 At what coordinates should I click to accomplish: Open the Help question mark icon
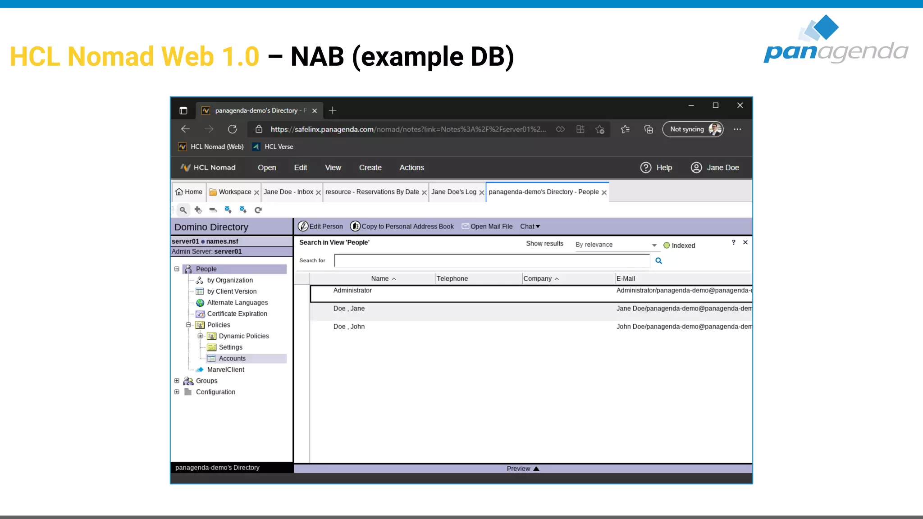tap(646, 168)
